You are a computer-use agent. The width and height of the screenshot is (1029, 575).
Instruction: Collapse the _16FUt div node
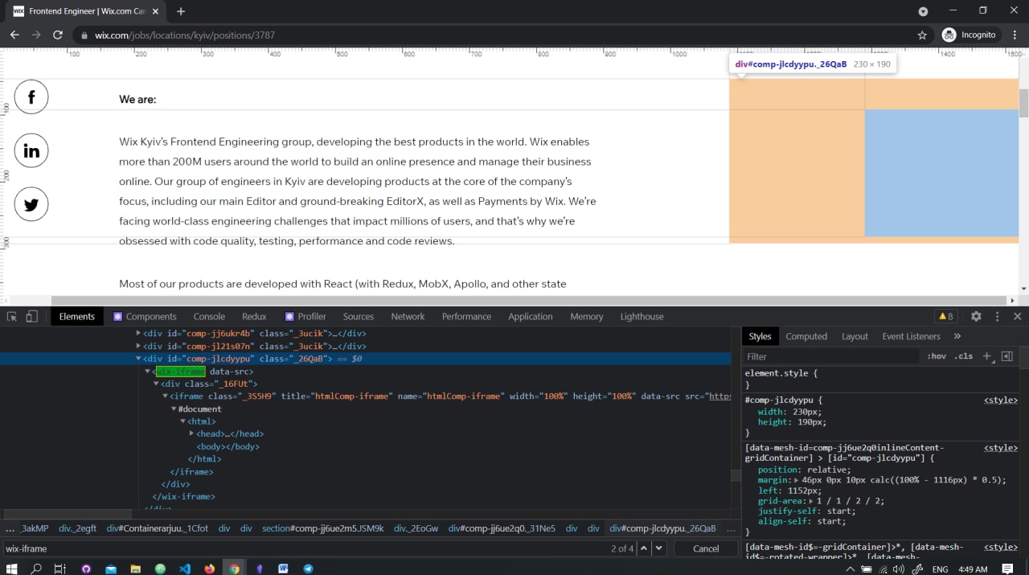(156, 384)
